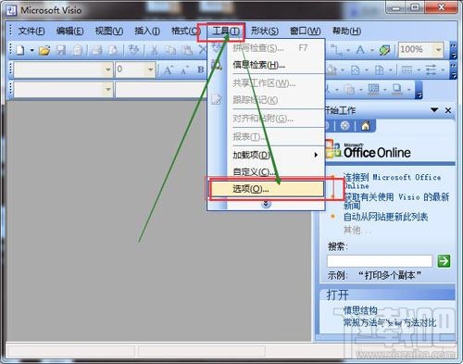
Task: Click the Spelling check toolbar icon
Action: coord(133,50)
